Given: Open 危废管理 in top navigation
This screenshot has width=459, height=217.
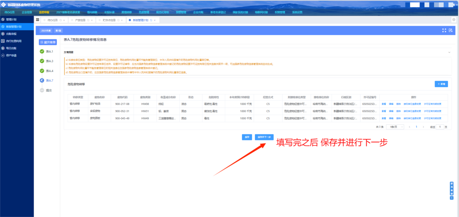Looking at the screenshot, I should 144,12.
